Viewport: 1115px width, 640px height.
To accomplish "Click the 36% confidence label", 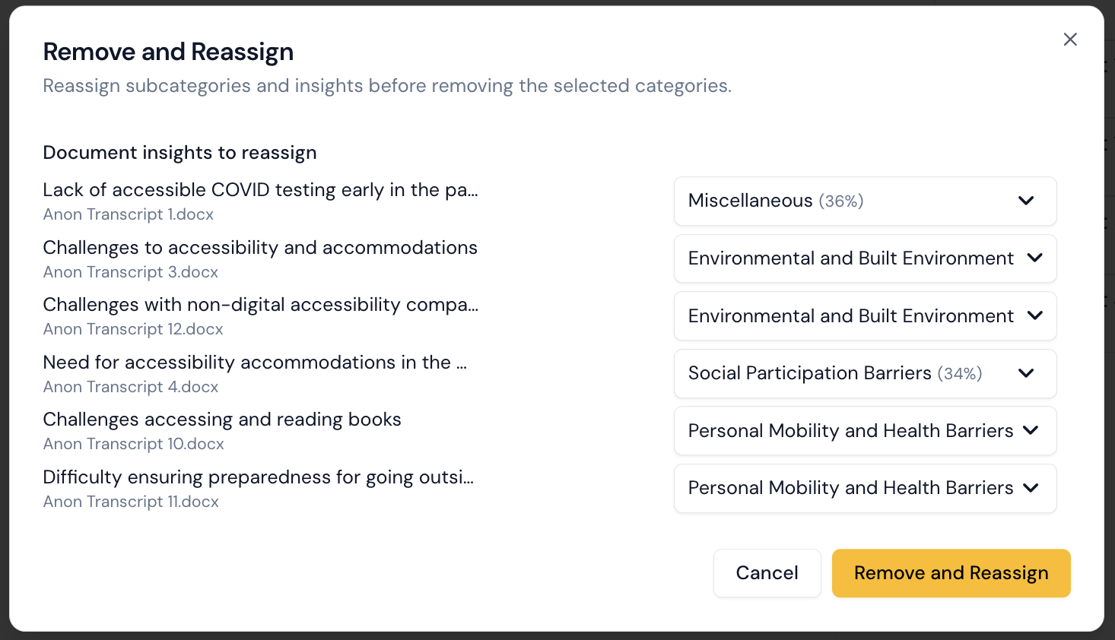I will tap(841, 201).
